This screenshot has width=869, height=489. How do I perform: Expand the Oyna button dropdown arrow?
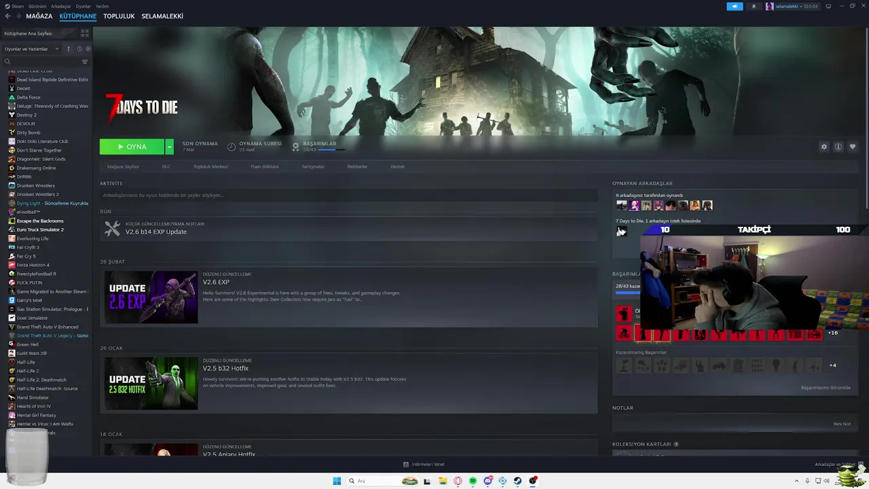pos(169,147)
